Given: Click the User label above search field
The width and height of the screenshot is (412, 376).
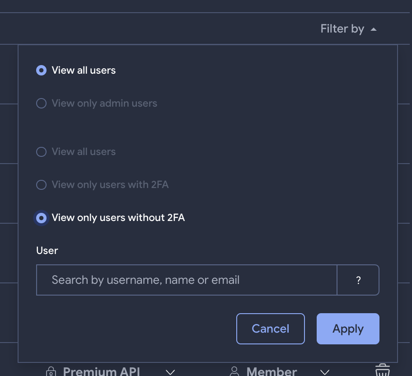Looking at the screenshot, I should point(47,250).
